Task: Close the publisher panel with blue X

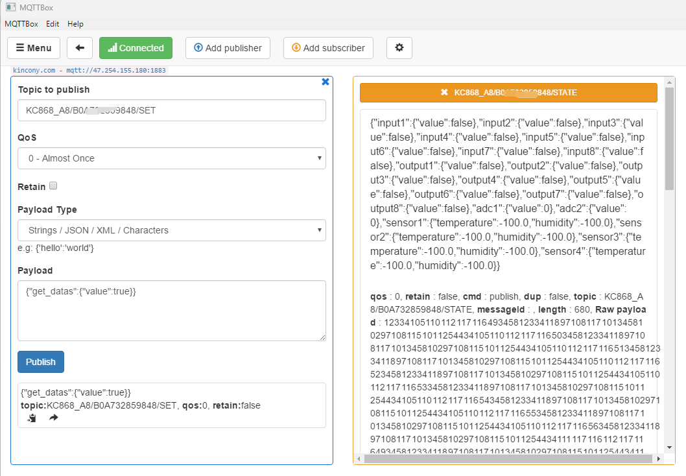Action: (x=325, y=82)
